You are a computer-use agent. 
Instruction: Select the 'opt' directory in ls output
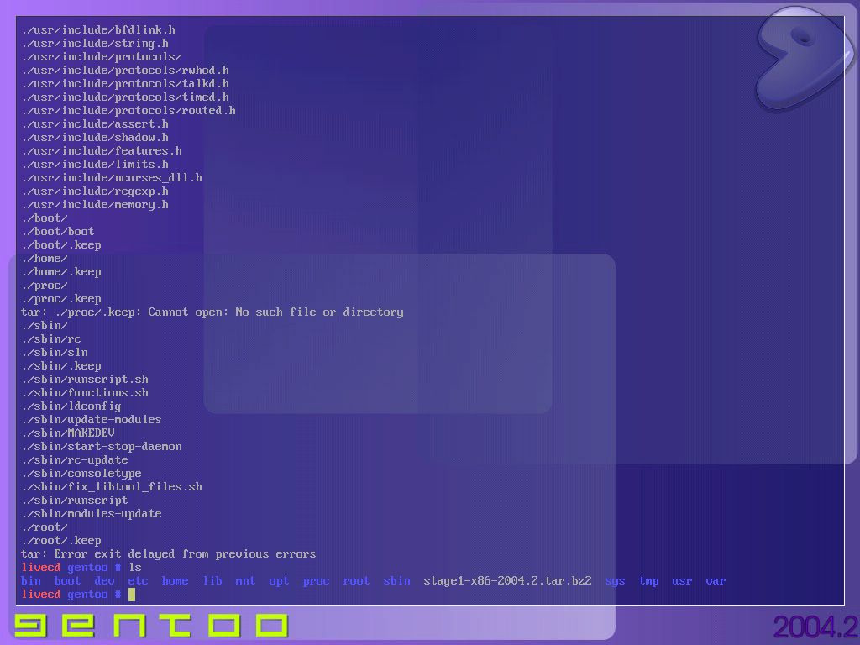pos(279,581)
